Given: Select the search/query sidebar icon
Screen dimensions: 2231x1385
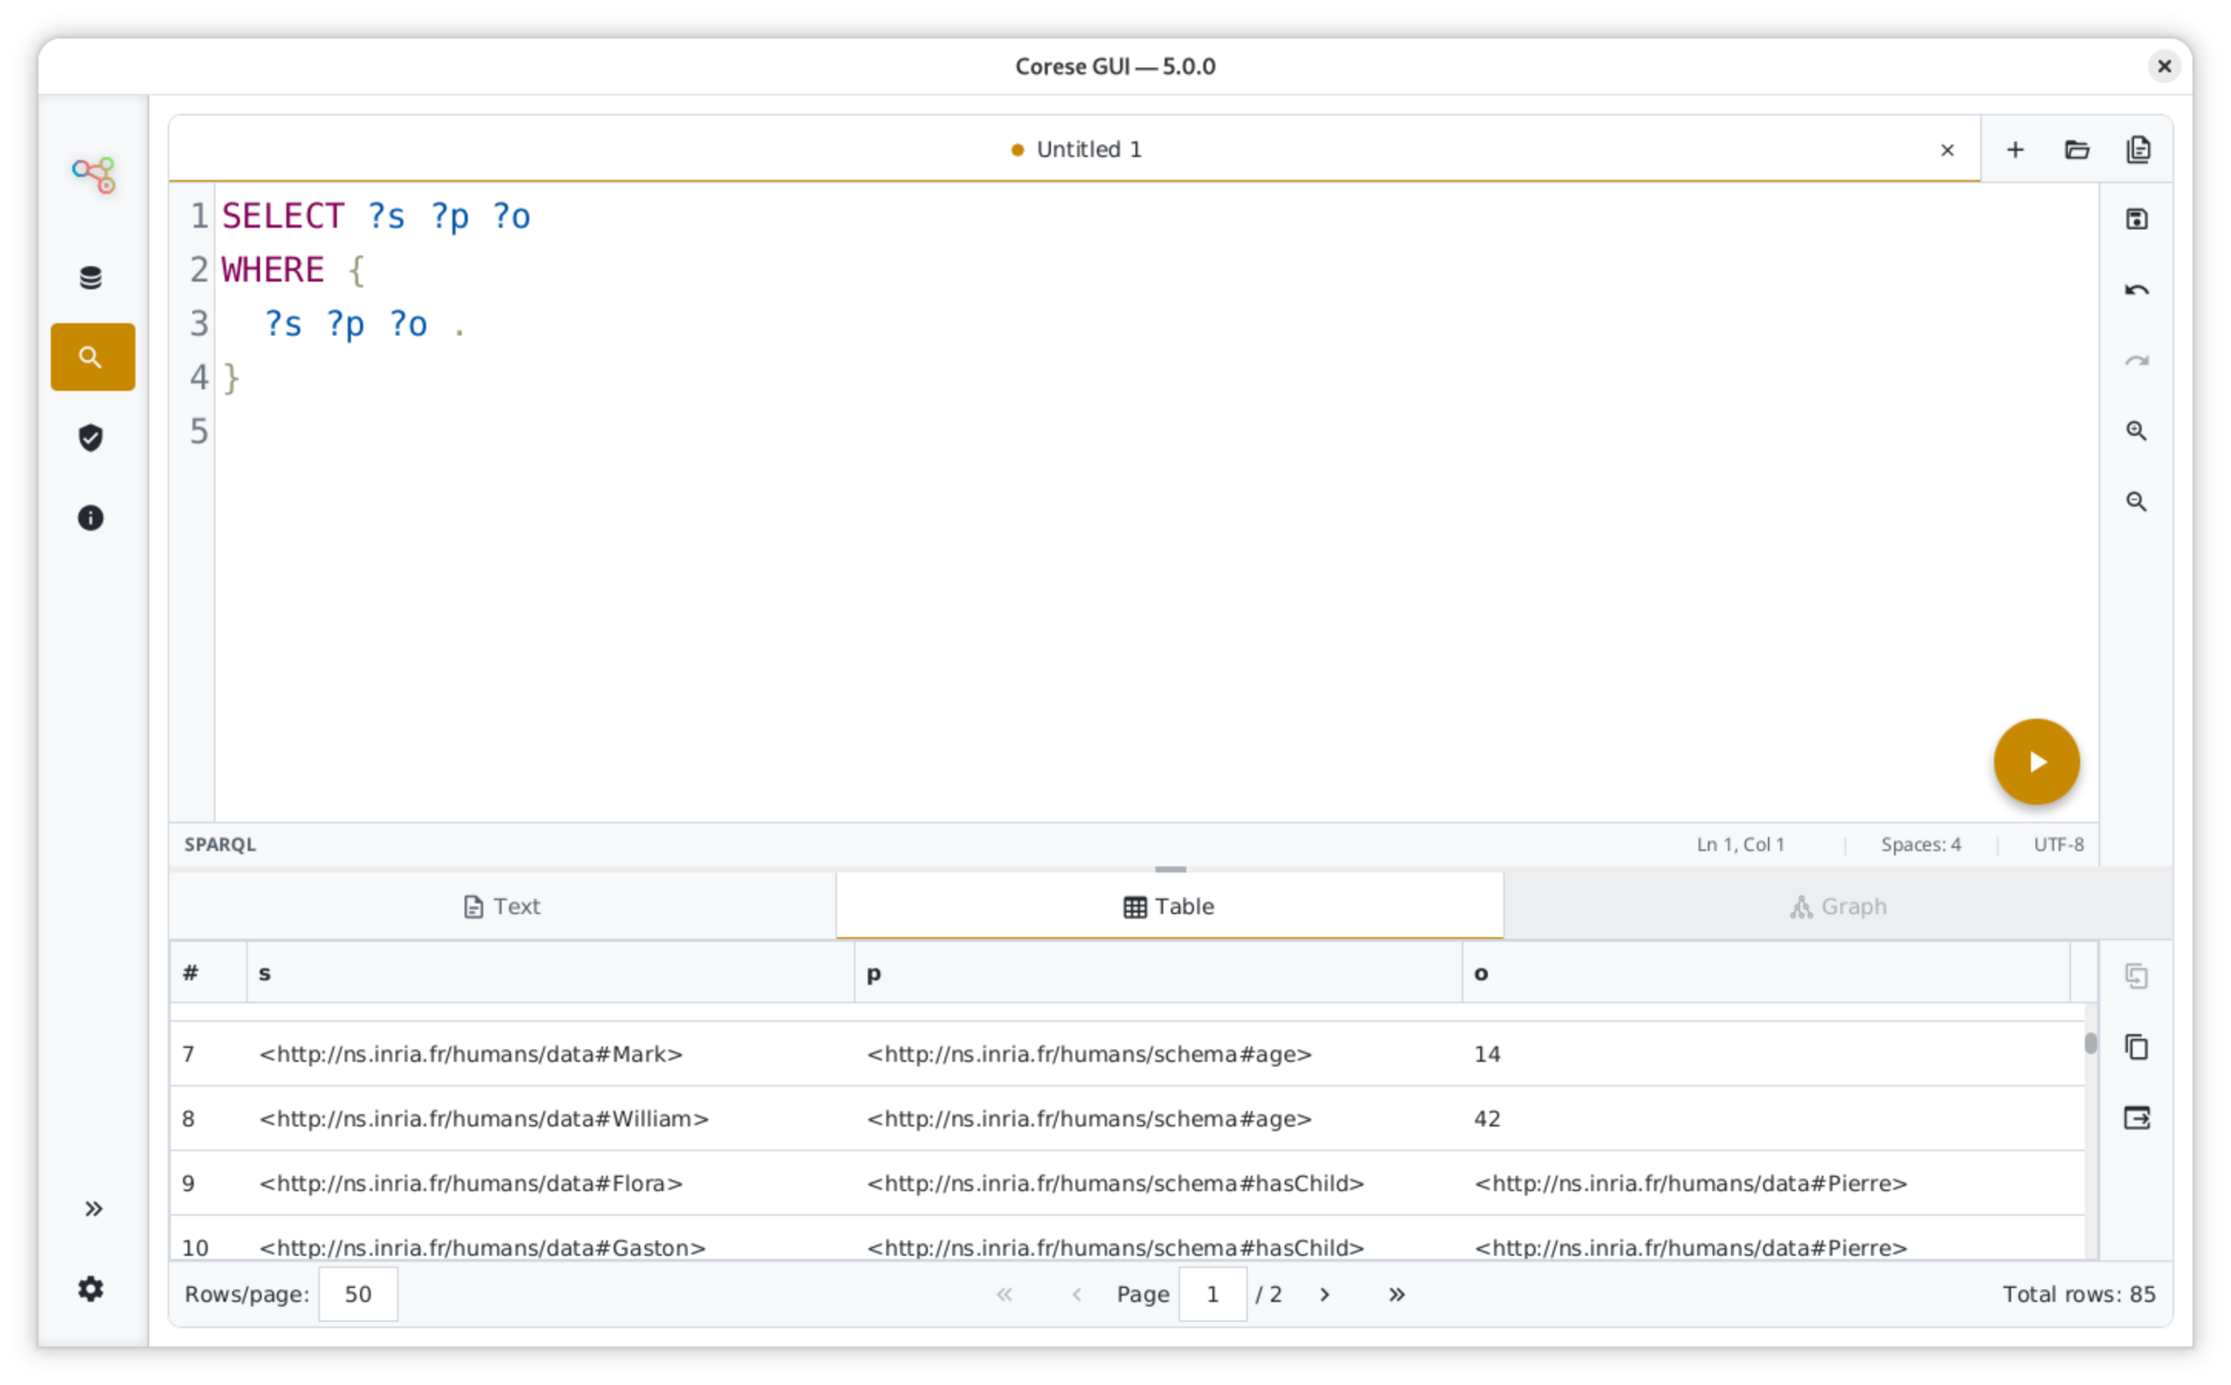Looking at the screenshot, I should (92, 356).
